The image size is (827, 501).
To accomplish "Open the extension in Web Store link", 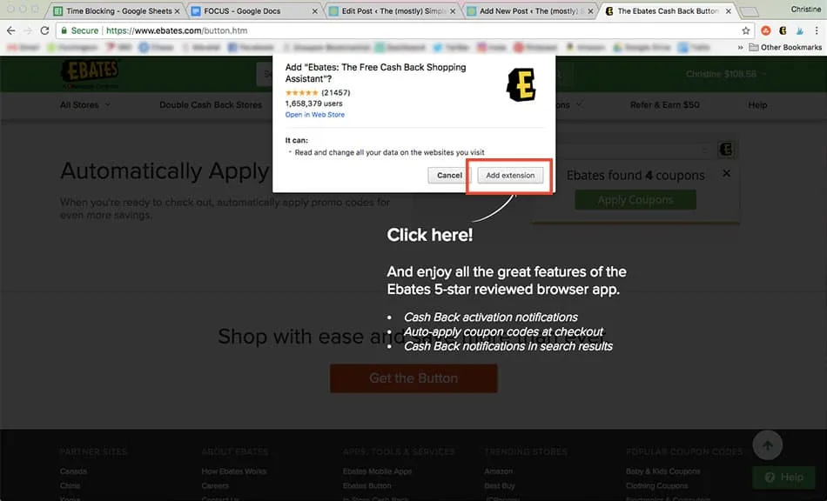I will click(x=315, y=114).
